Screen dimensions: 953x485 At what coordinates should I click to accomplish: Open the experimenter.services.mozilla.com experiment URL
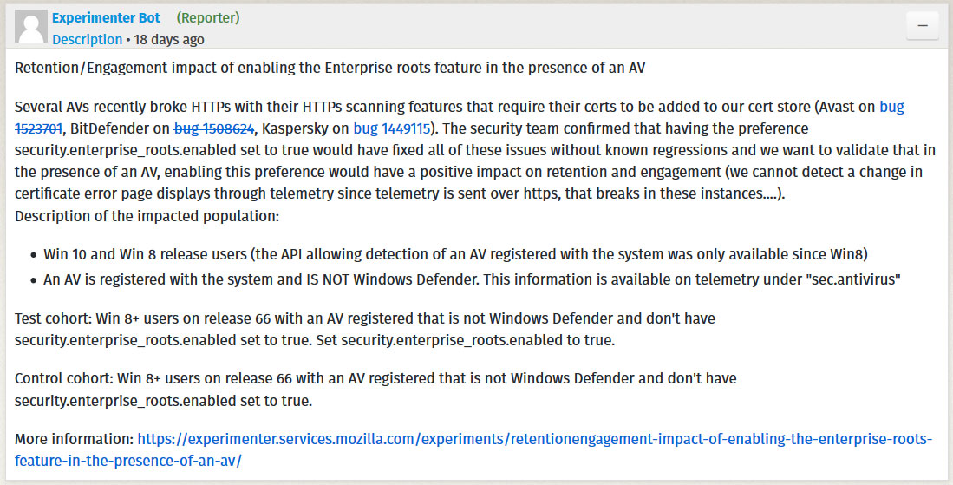[x=473, y=449]
